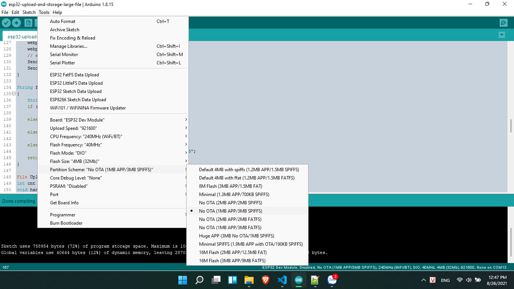514x289 pixels.
Task: Switch the ENG input language indicator
Action: [x=445, y=280]
